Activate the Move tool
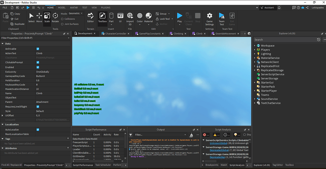Screen dimensions: 326x169 [x=39, y=17]
